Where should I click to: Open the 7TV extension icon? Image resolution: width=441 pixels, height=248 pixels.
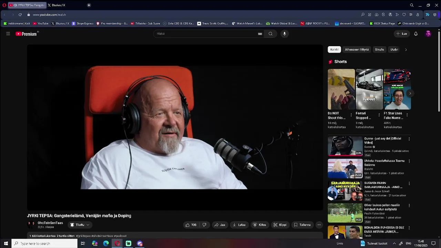point(428,15)
